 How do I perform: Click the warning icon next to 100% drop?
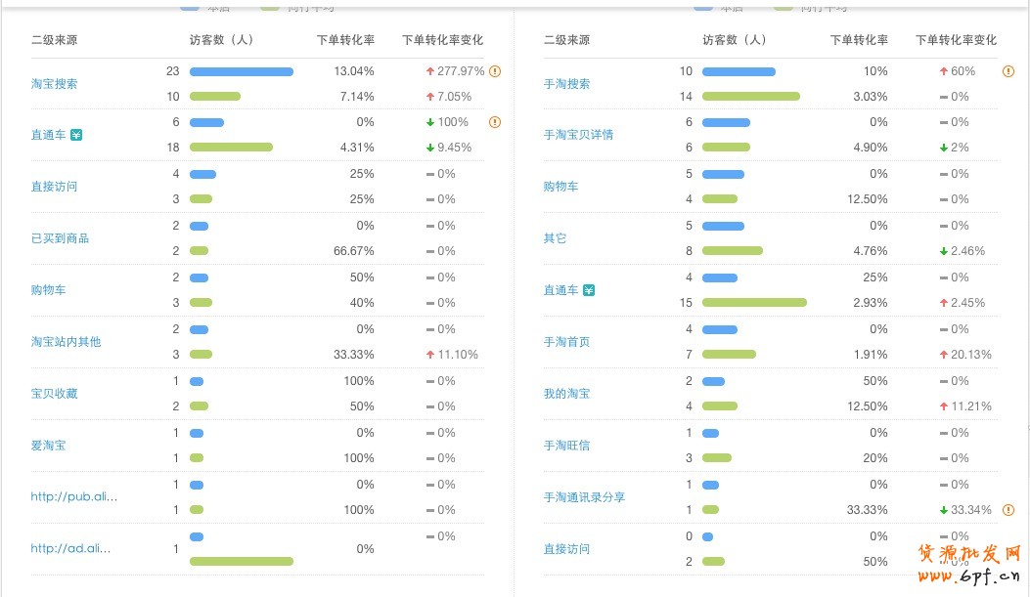(495, 122)
